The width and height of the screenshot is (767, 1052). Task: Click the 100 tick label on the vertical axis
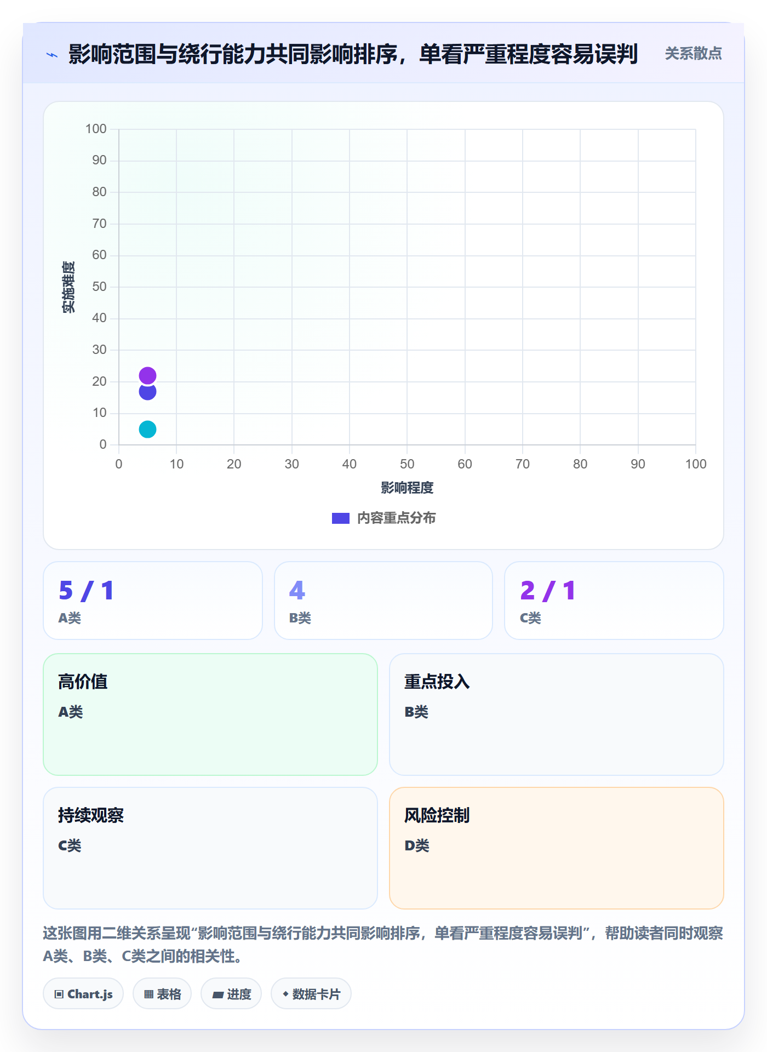coord(96,129)
